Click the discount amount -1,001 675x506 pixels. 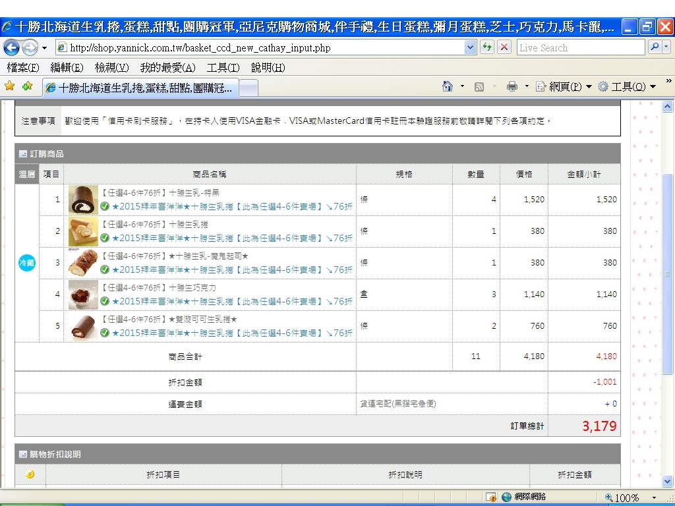tap(605, 382)
